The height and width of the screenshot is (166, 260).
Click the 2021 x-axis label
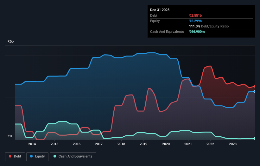coord(188,144)
